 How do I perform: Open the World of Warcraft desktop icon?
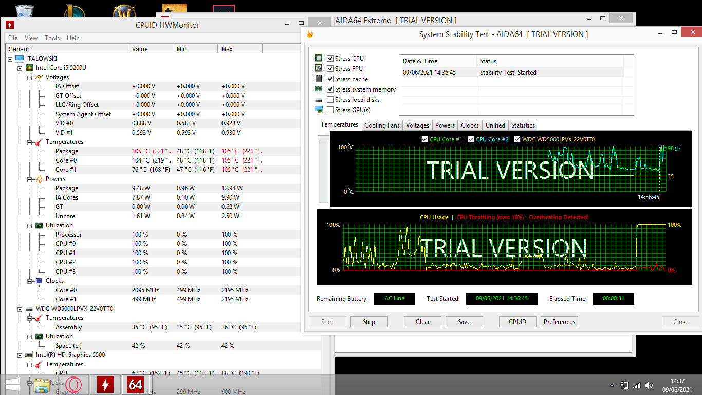(123, 11)
